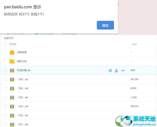Image resolution: width=157 pixels, height=127 pixels.
Task: Open more options for 作品封面.rar
Action: 123,70
